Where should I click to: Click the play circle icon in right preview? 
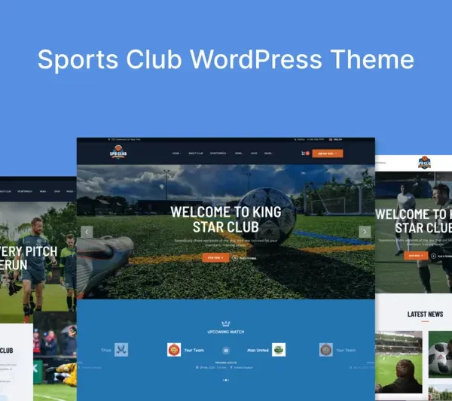pos(433,256)
